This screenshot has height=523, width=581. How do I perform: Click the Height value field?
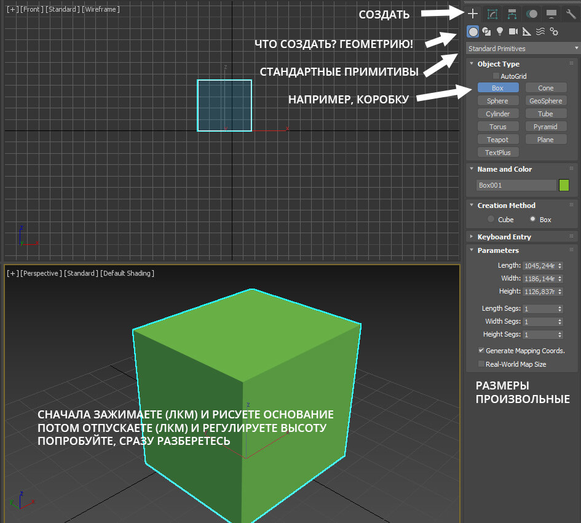coord(540,292)
